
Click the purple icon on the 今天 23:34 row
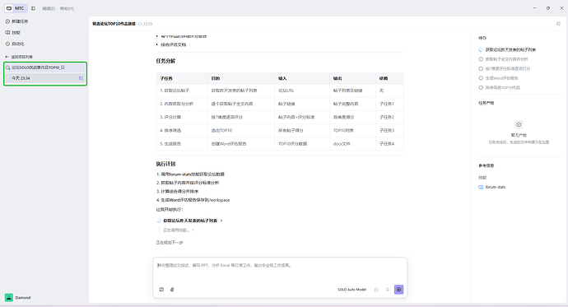[x=81, y=78]
